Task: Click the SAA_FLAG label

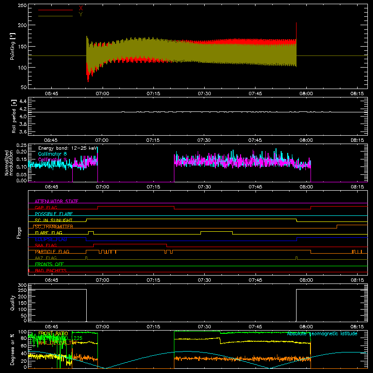Action: click(x=46, y=245)
